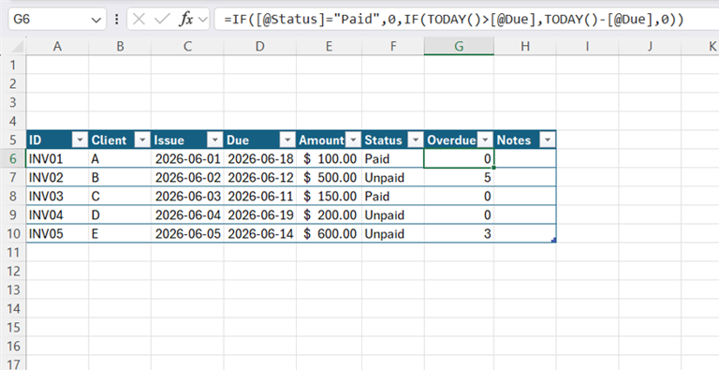Image resolution: width=719 pixels, height=370 pixels.
Task: Open the Amount column filter dropdown
Action: pos(353,140)
